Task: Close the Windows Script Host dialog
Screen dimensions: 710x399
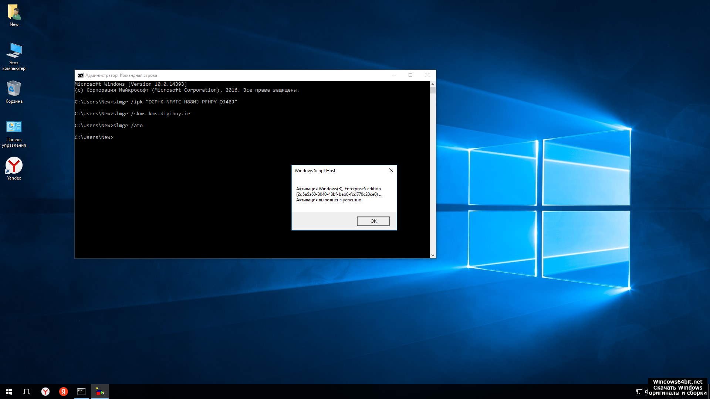Action: click(391, 170)
